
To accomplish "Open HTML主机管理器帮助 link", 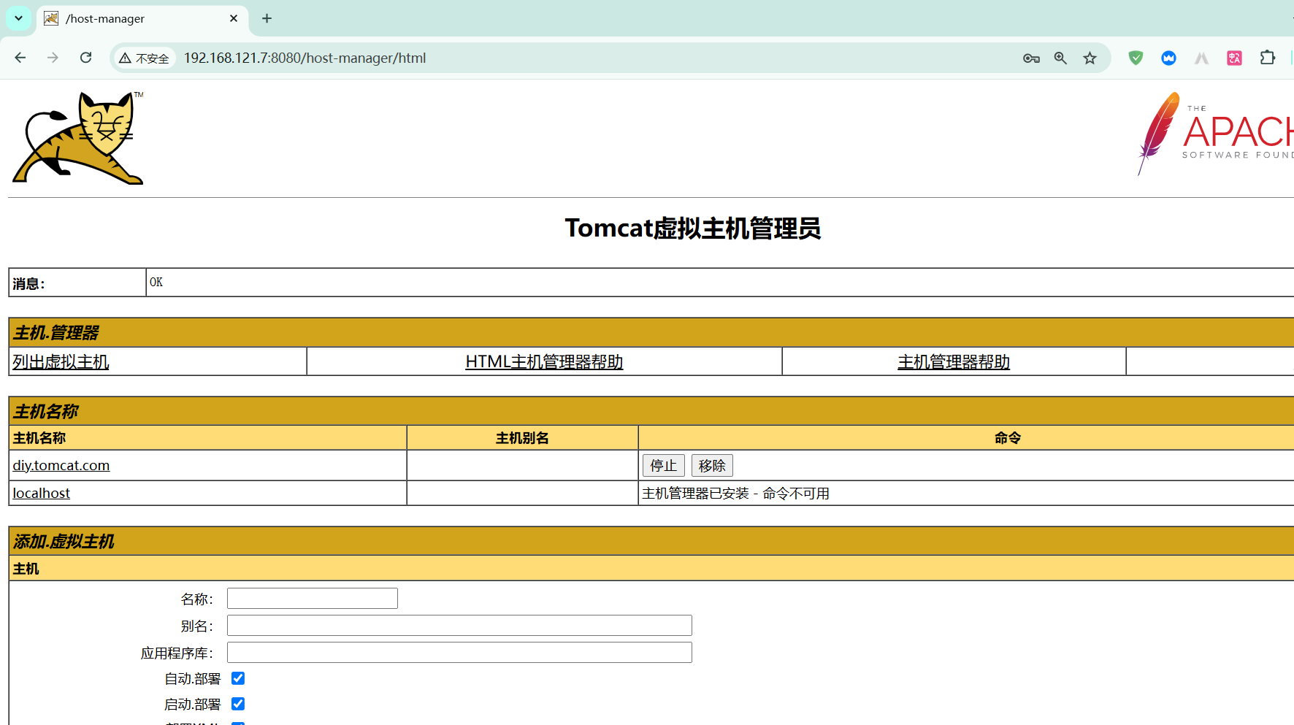I will click(x=544, y=361).
